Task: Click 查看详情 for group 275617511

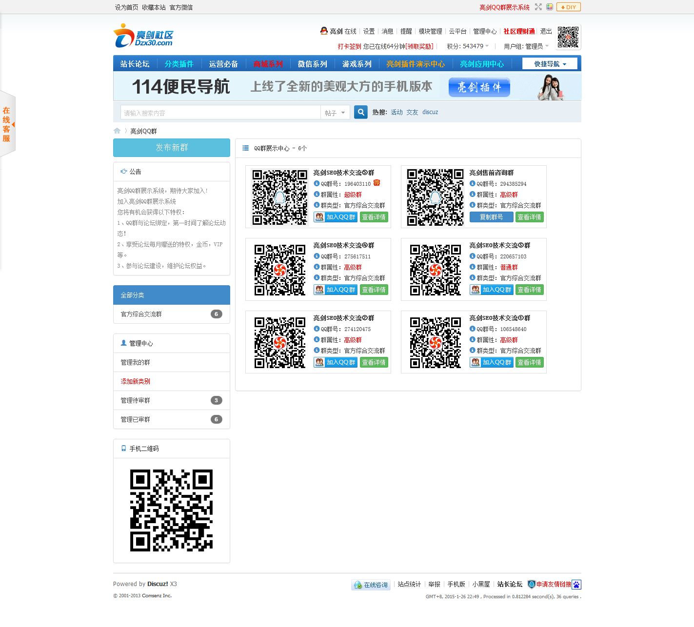Action: pos(374,290)
